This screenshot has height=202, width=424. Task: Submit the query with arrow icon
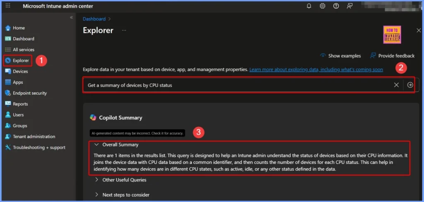pos(410,85)
